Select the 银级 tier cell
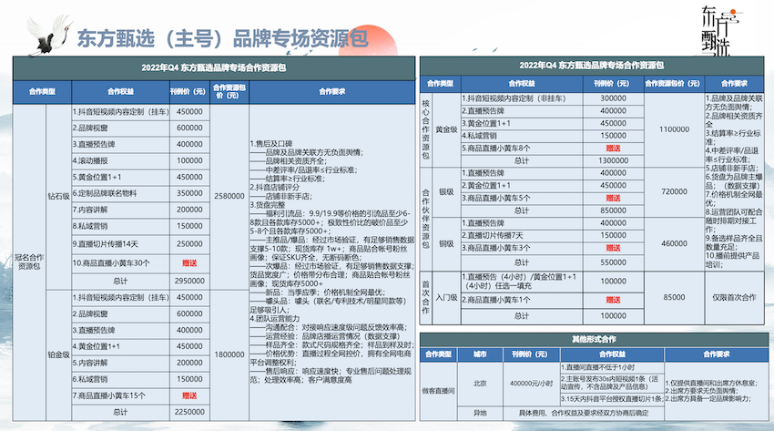 point(445,192)
